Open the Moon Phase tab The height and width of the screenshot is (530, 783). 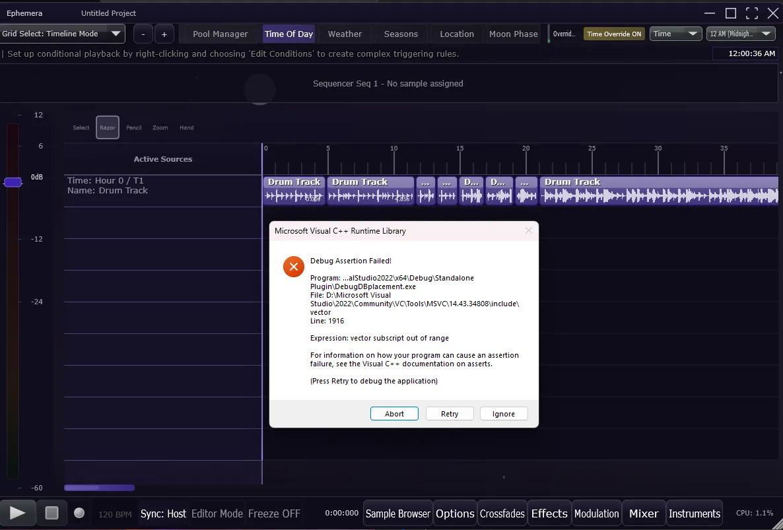pos(513,33)
